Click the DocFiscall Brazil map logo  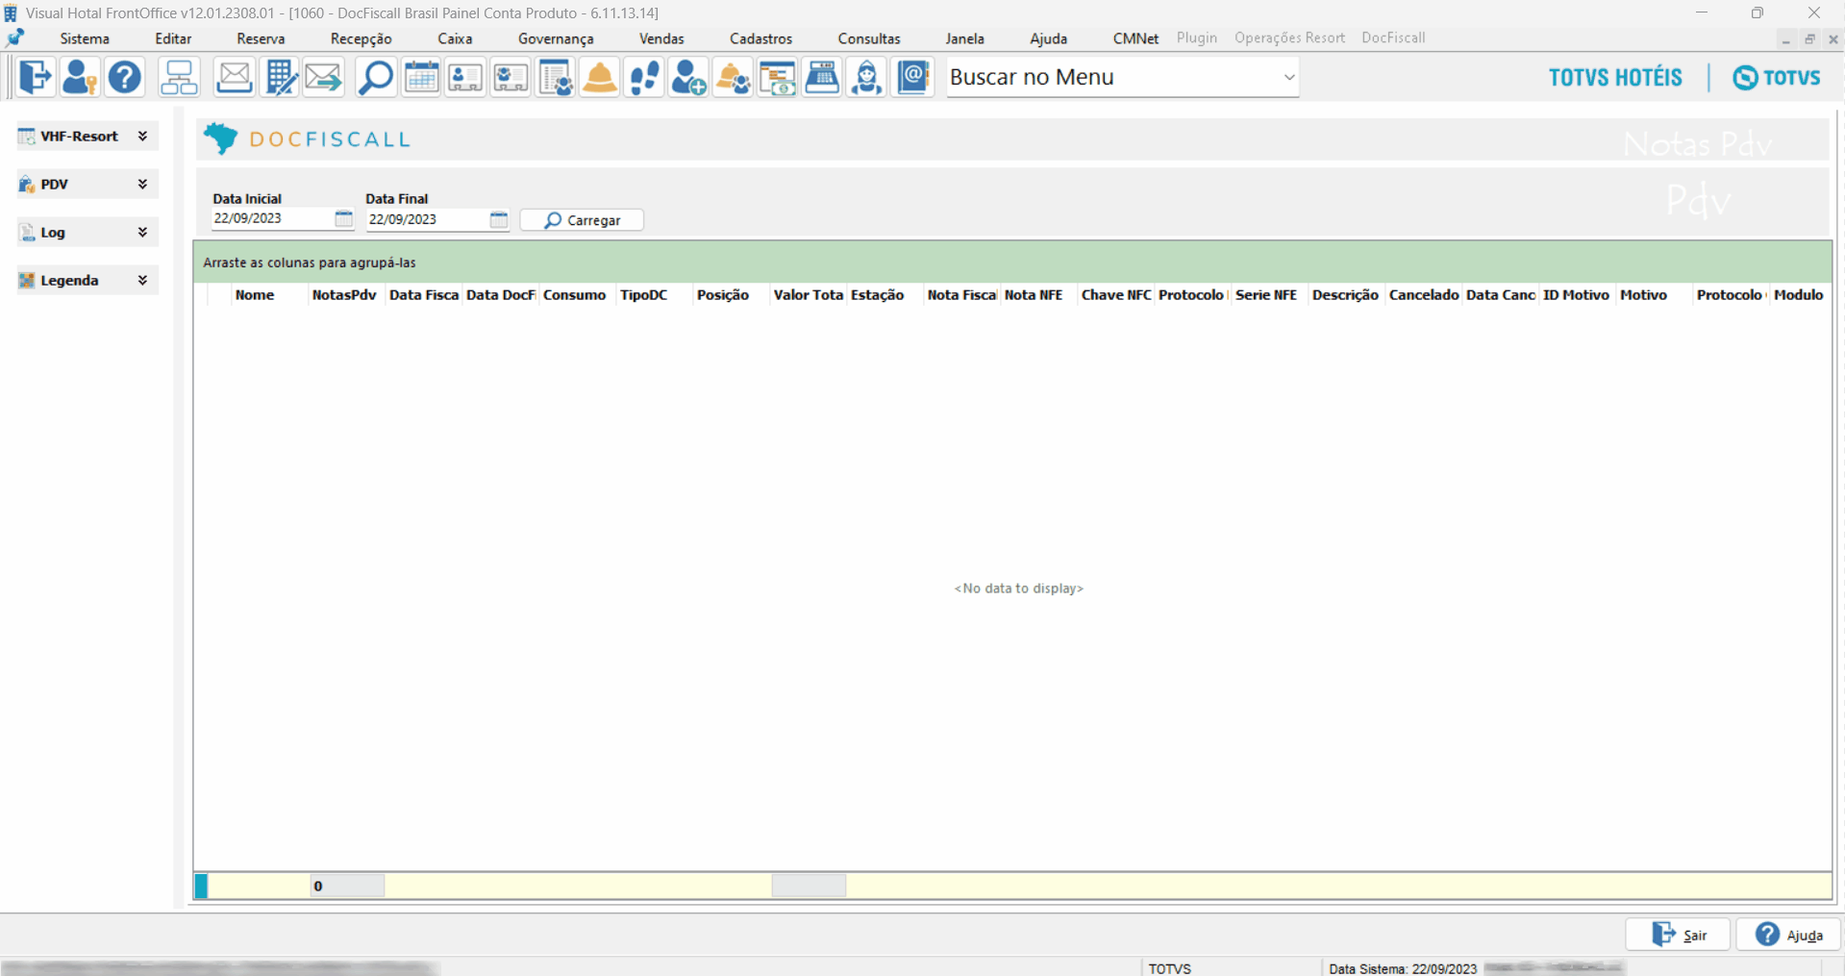221,138
